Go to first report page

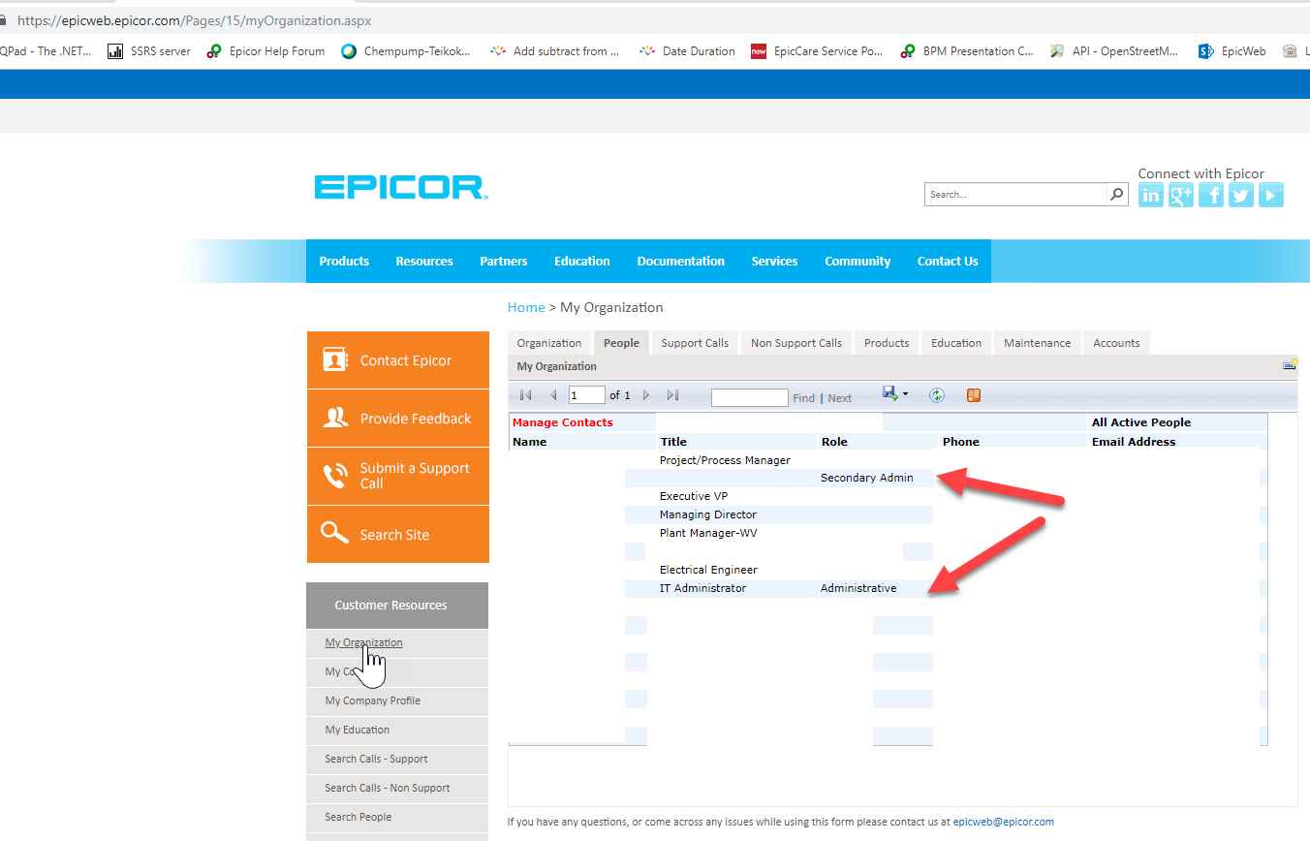point(526,395)
